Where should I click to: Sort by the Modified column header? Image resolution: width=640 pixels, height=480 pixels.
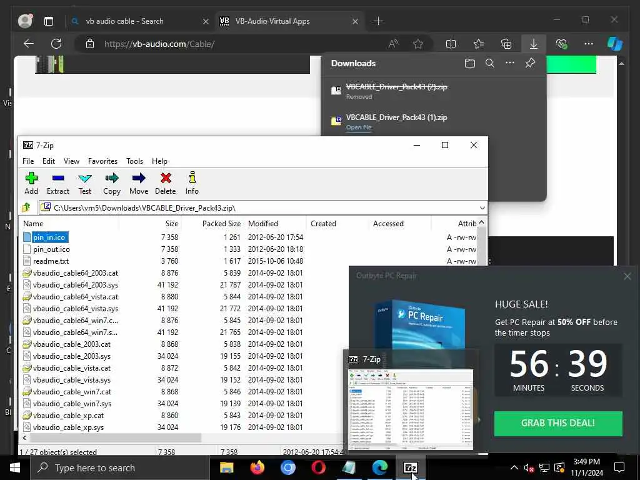click(275, 224)
